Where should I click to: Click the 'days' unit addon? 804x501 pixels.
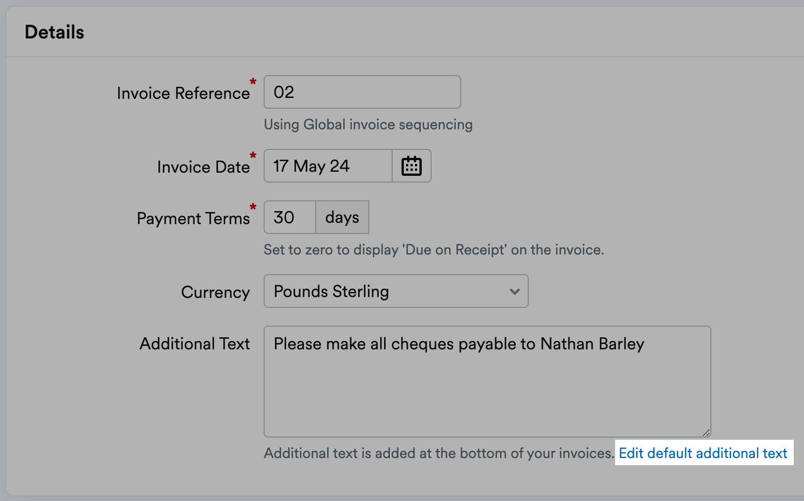342,217
